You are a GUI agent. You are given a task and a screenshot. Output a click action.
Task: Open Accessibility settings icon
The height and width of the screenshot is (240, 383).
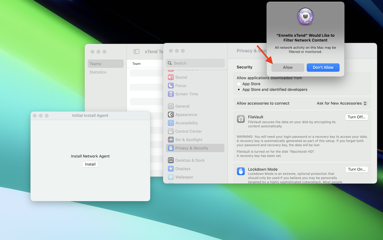(x=171, y=123)
